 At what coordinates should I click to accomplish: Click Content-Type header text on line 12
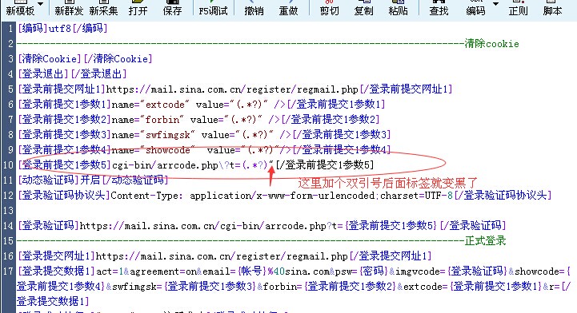(x=282, y=195)
